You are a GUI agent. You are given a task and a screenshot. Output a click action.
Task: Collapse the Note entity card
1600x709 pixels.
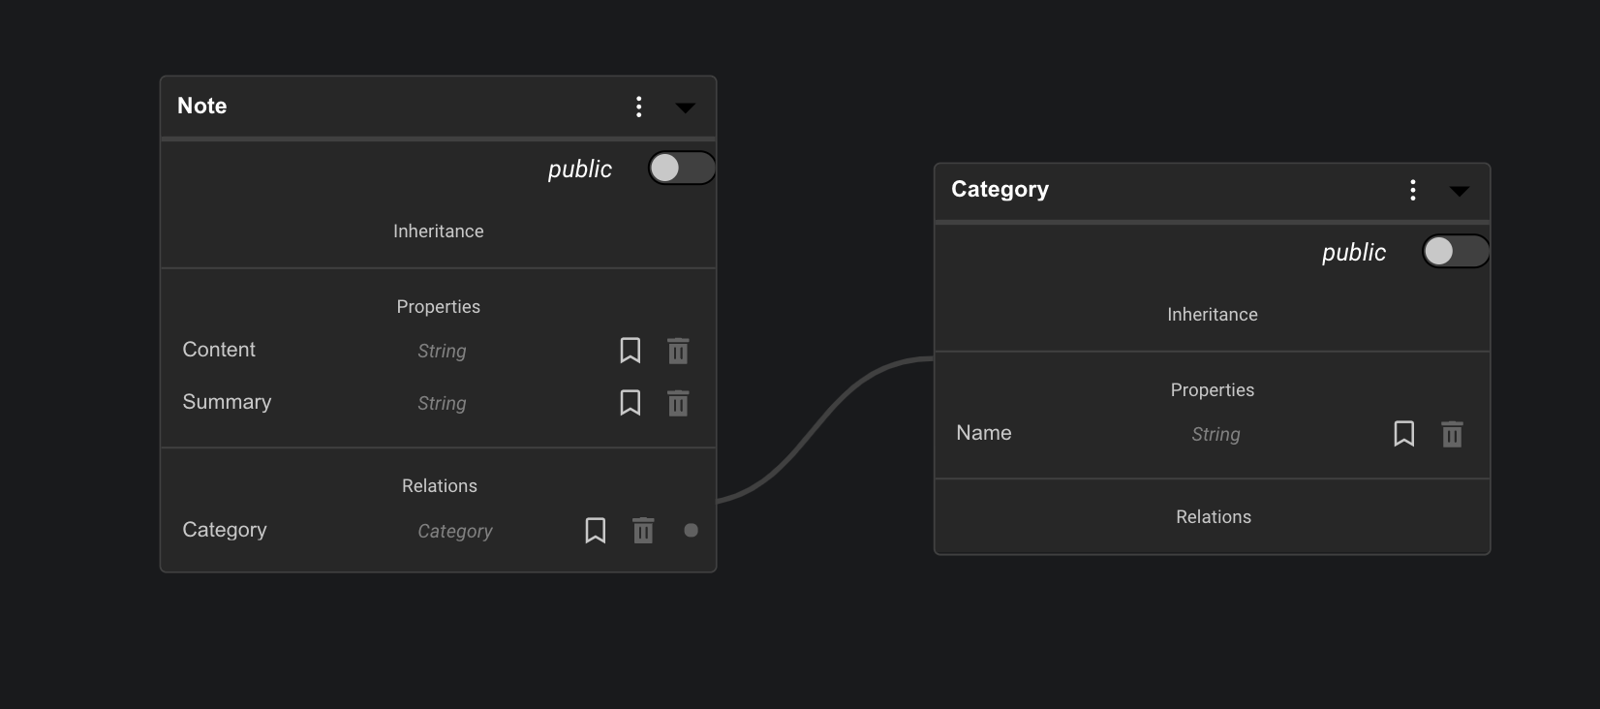(685, 108)
